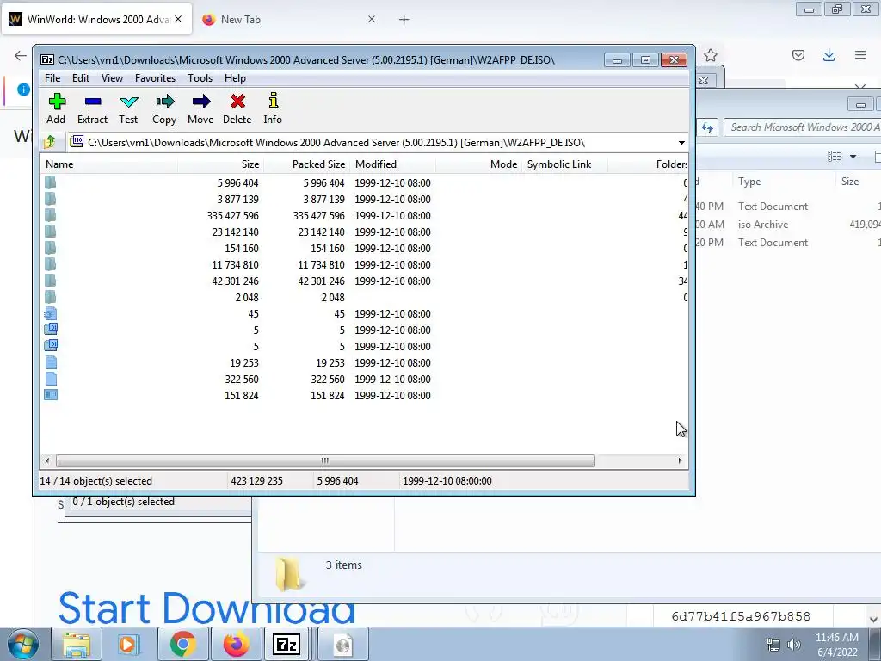Select the iso Archive row in Explorer
This screenshot has width=881, height=661.
(786, 225)
